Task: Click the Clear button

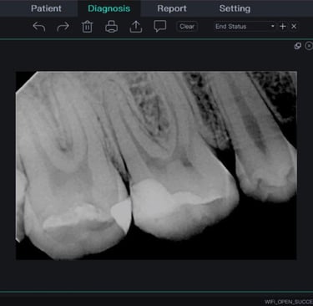Action: 187,27
